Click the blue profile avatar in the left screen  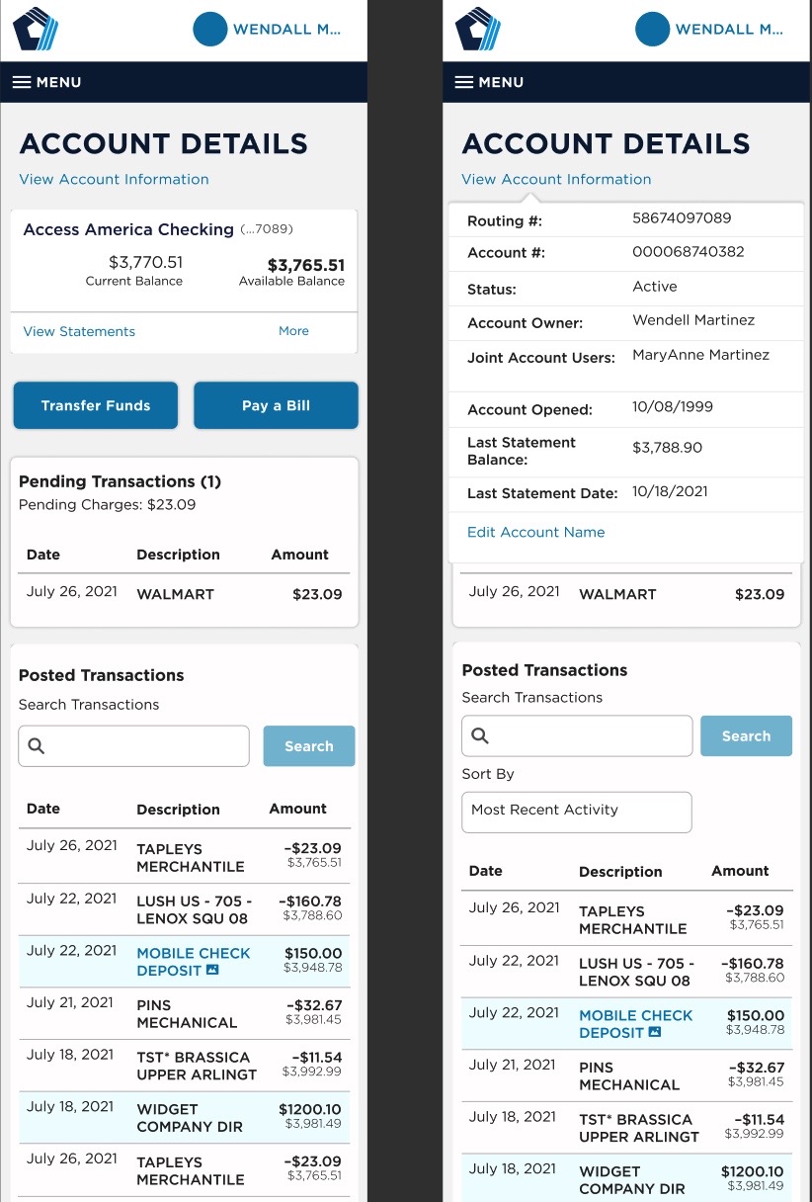210,30
